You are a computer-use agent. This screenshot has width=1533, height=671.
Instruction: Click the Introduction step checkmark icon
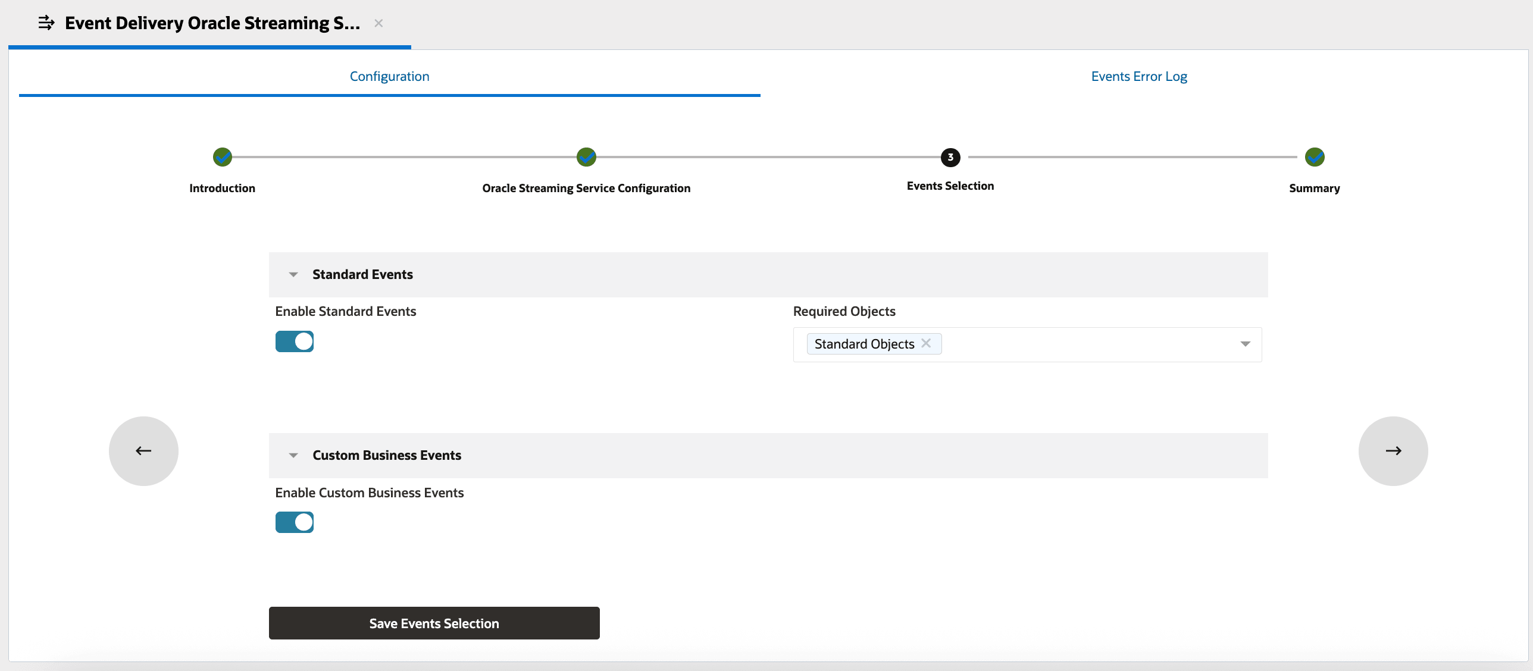[x=222, y=157]
